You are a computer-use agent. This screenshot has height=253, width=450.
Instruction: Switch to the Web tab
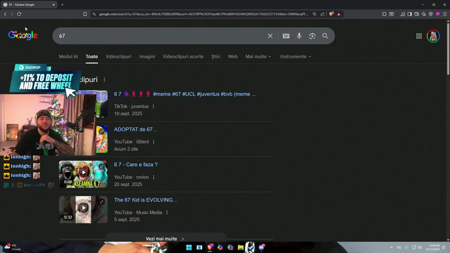coord(233,57)
